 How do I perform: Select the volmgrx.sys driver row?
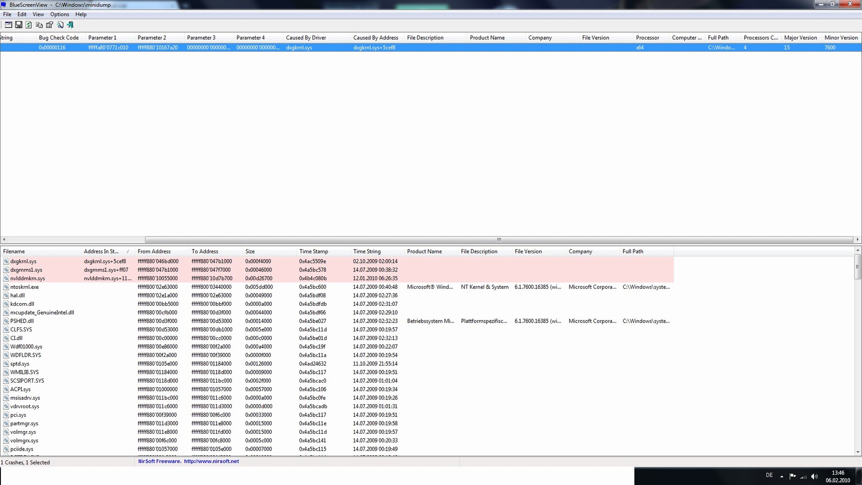point(337,441)
